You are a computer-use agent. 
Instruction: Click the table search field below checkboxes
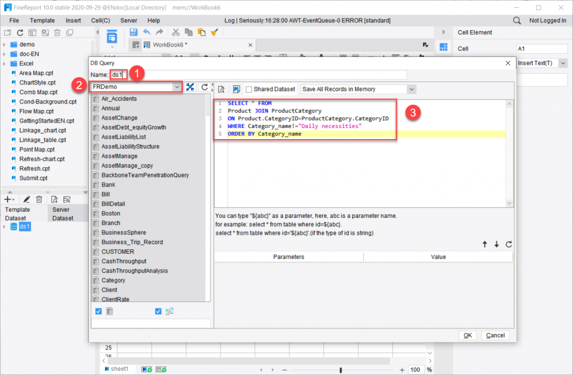coord(151,323)
